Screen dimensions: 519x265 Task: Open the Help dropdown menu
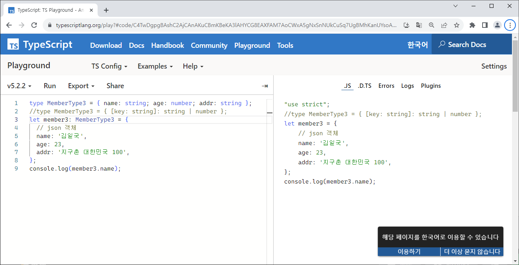[x=193, y=66]
